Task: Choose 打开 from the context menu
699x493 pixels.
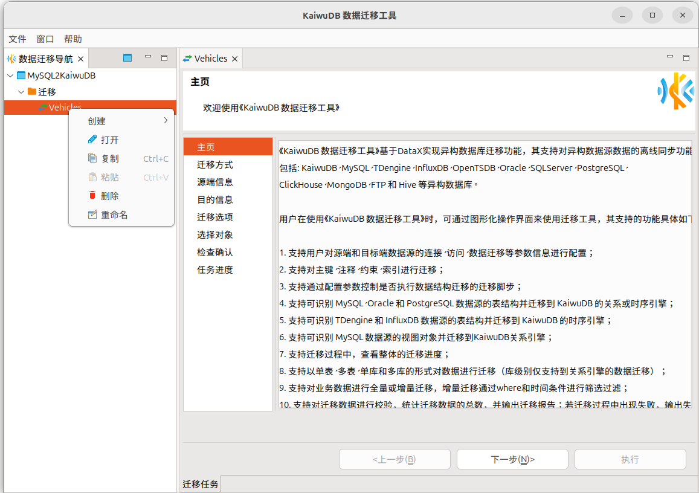Action: (x=110, y=140)
